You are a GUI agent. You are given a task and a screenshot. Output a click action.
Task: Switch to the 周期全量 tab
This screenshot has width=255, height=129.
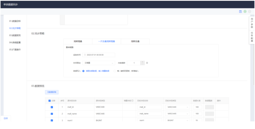[x=135, y=41]
